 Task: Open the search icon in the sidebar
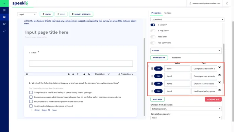point(4,31)
